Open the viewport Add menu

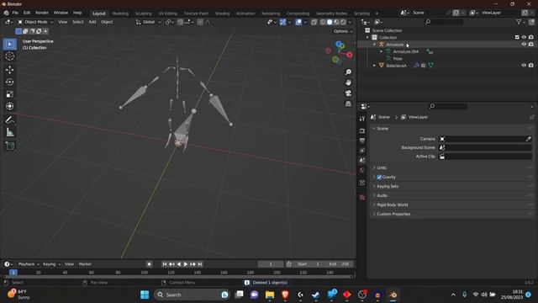pyautogui.click(x=92, y=22)
